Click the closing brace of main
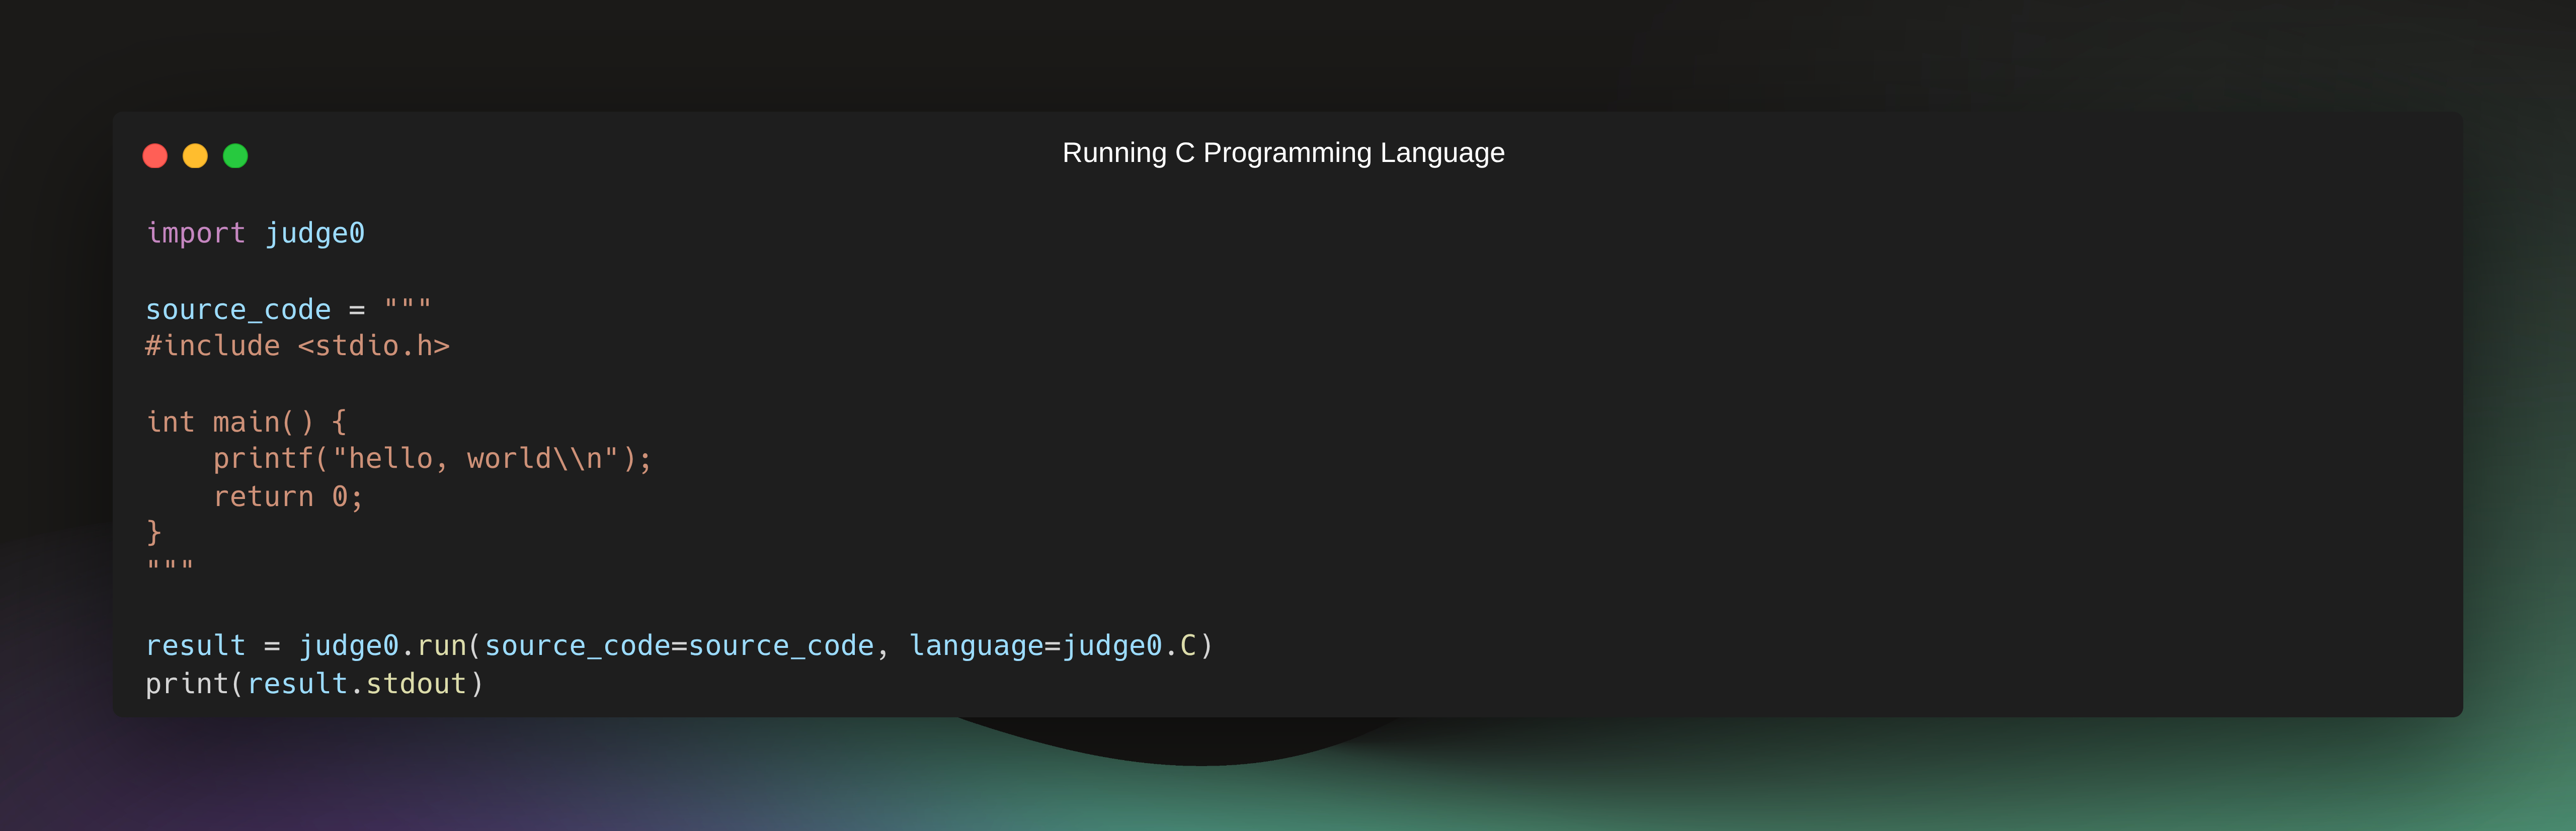The width and height of the screenshot is (2576, 831). click(x=155, y=533)
